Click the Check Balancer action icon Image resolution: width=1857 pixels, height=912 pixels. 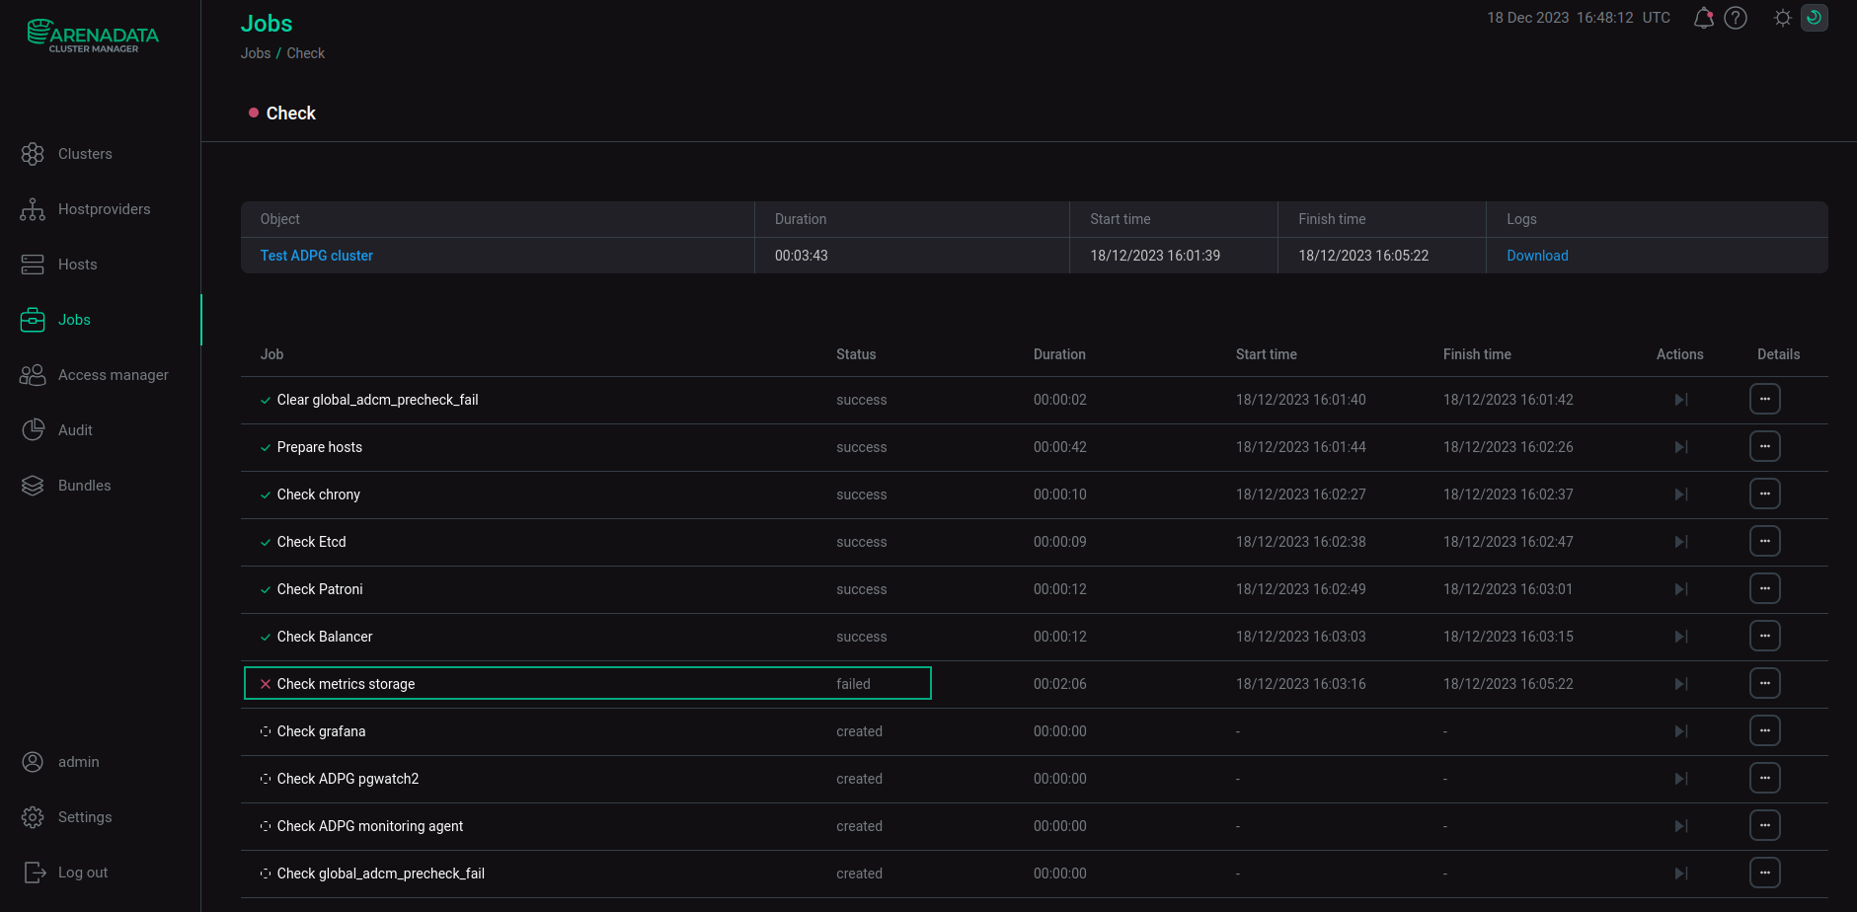1681,637
